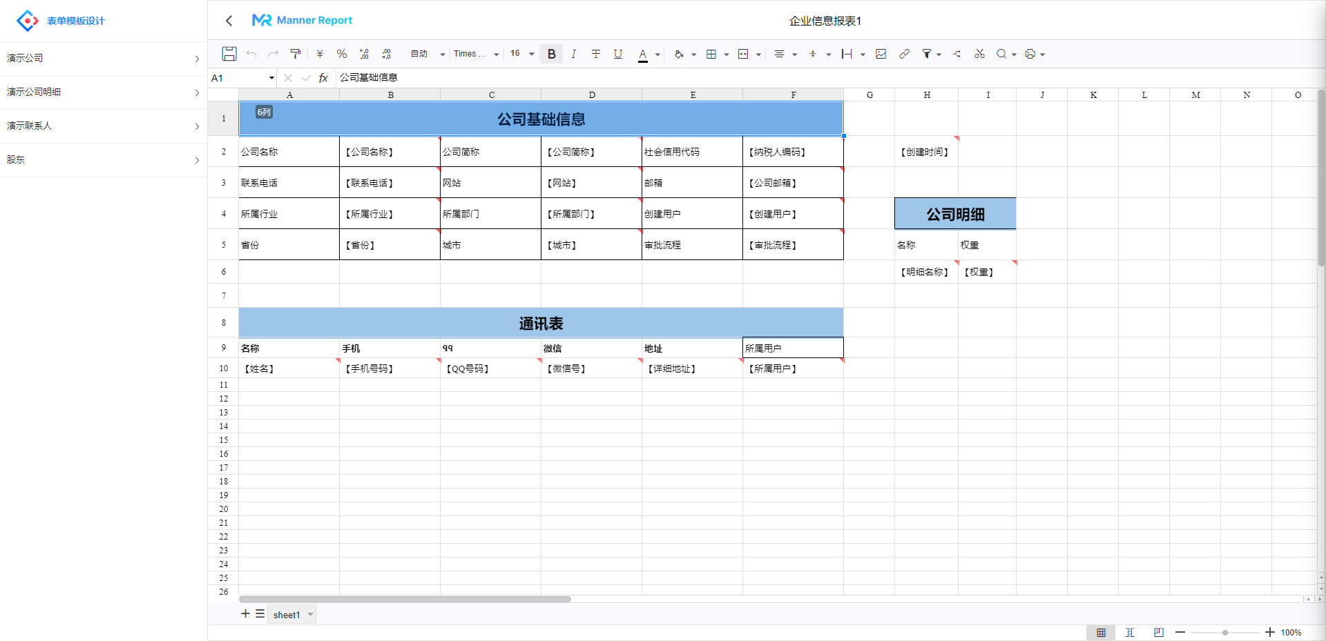Image resolution: width=1326 pixels, height=641 pixels.
Task: Toggle bold formatting
Action: [x=552, y=54]
